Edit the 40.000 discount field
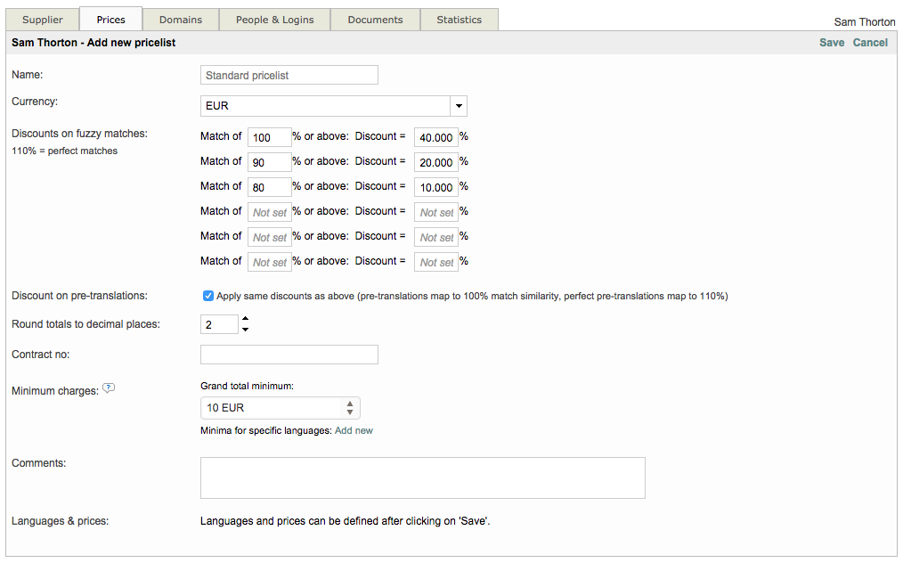Viewport: 903px width, 563px height. coord(435,137)
